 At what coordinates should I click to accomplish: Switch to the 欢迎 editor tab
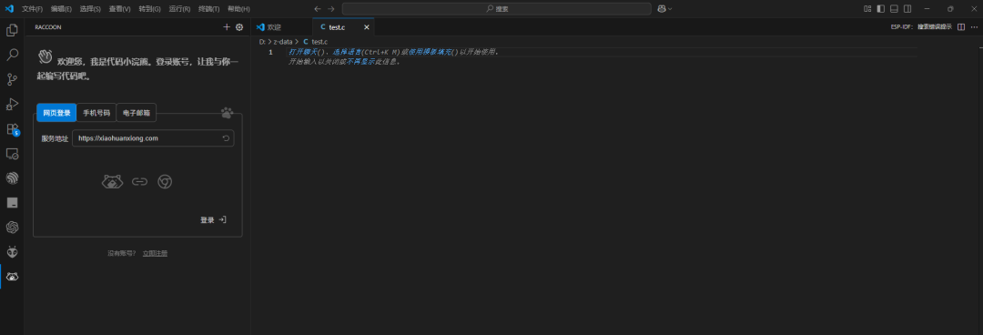tap(281, 27)
